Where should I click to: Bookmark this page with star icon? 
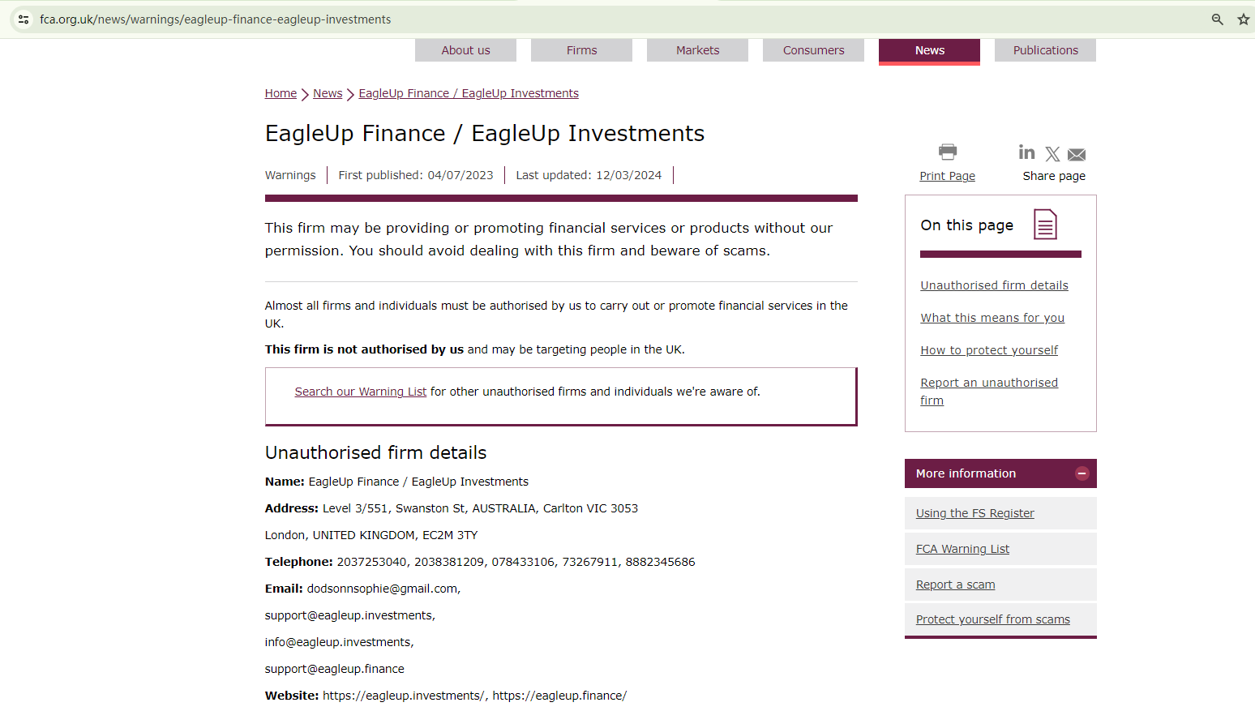point(1243,19)
